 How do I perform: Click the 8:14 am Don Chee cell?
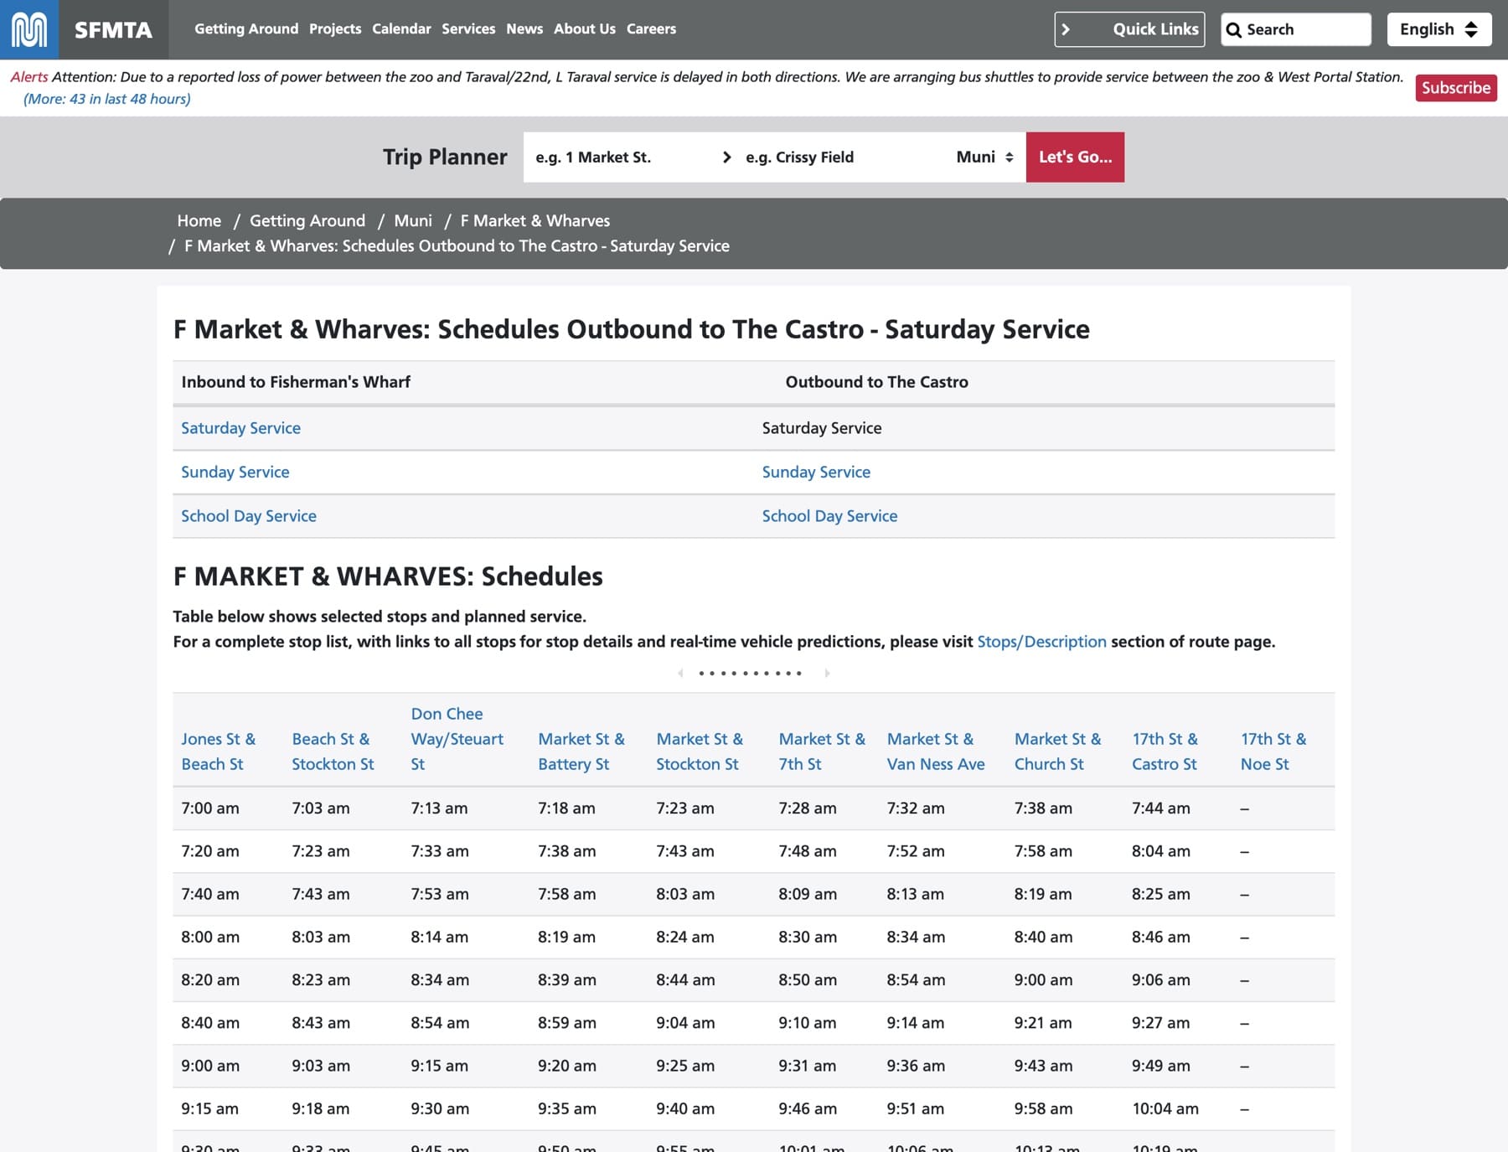click(x=440, y=937)
